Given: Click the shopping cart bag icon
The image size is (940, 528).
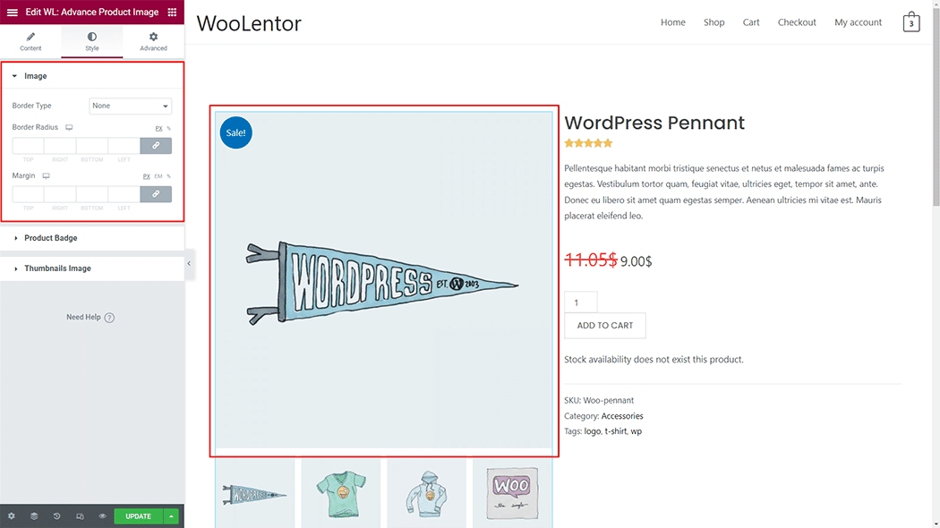Looking at the screenshot, I should (911, 22).
